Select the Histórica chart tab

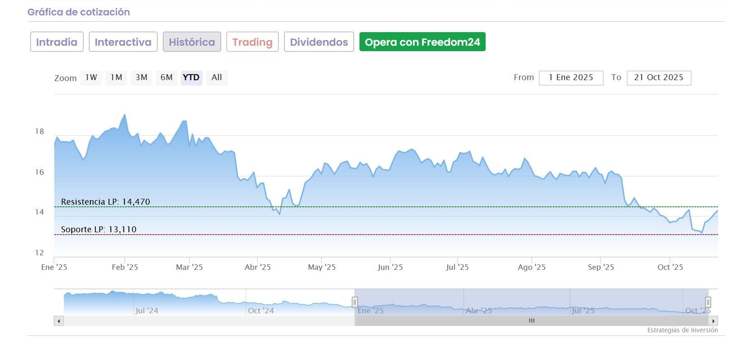192,42
